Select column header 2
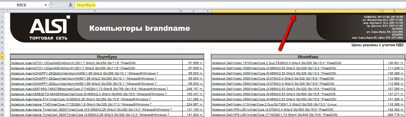The height and width of the screenshot is (117, 406). point(95,11)
